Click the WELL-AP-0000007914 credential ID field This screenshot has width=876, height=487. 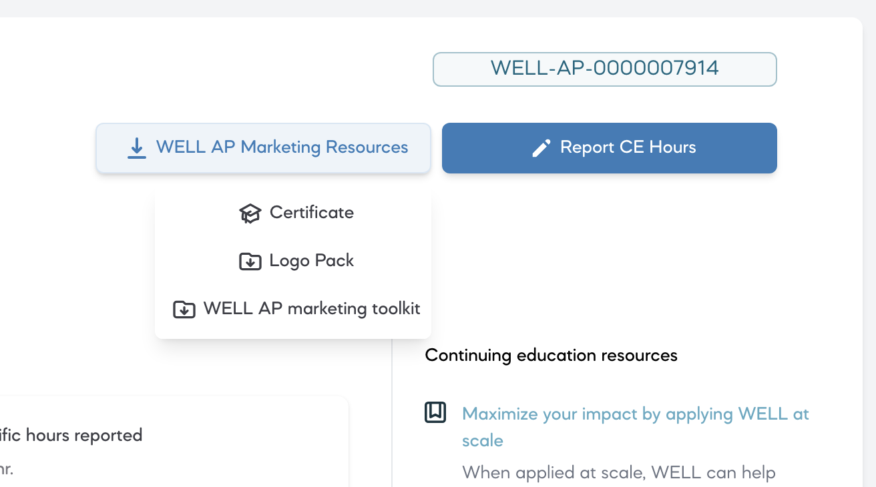click(605, 69)
